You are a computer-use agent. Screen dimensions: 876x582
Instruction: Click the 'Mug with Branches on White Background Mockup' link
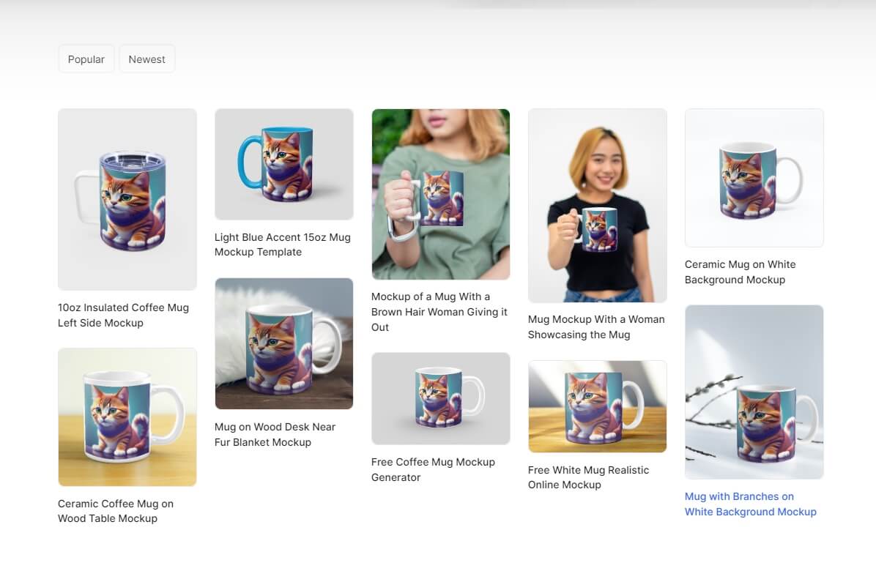(750, 504)
